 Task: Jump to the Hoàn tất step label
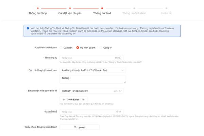(166, 13)
